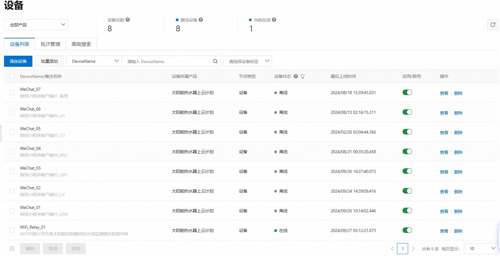Disable the WeChat_01 device switch

(x=407, y=210)
